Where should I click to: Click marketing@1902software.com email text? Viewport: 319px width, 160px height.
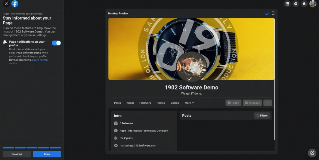click(x=138, y=146)
